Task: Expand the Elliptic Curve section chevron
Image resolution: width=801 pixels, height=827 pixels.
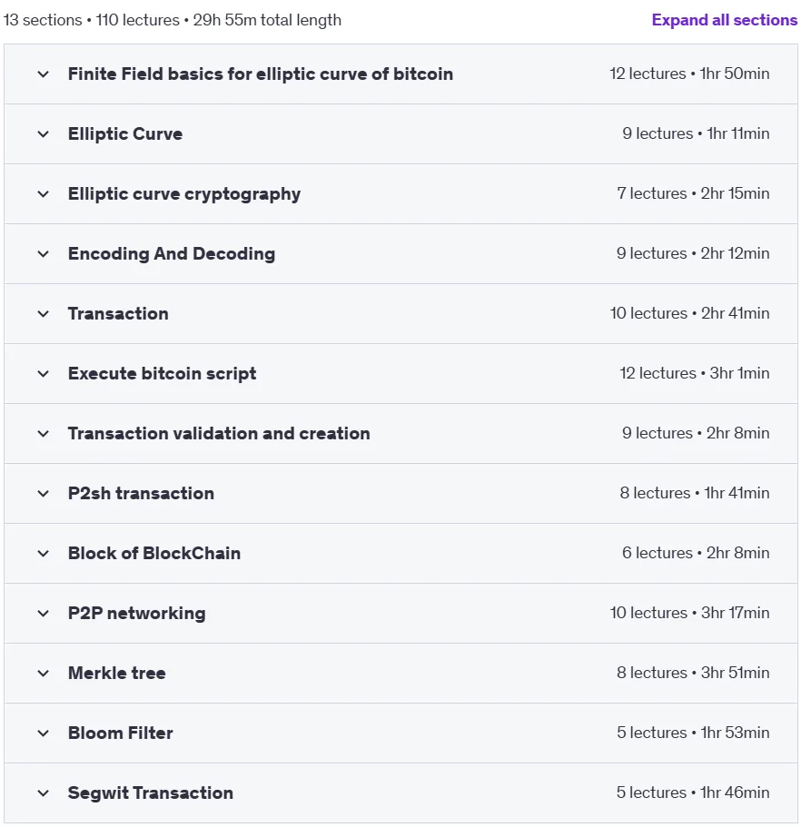Action: (44, 134)
